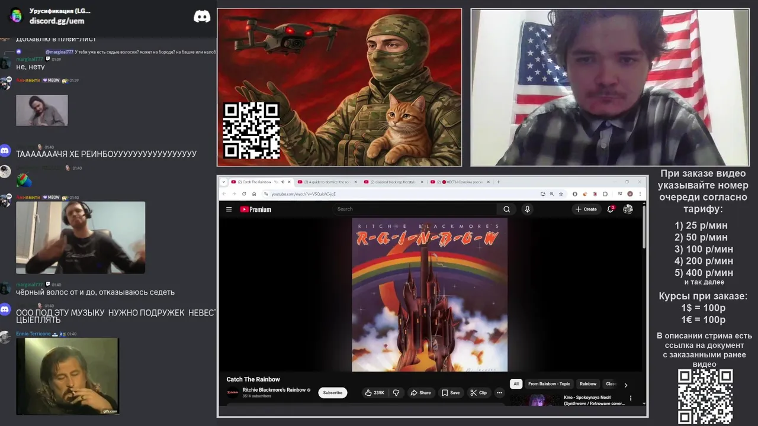Open Ritchie Blackmore's Rainbow channel link
758x426 pixels.
pos(274,390)
